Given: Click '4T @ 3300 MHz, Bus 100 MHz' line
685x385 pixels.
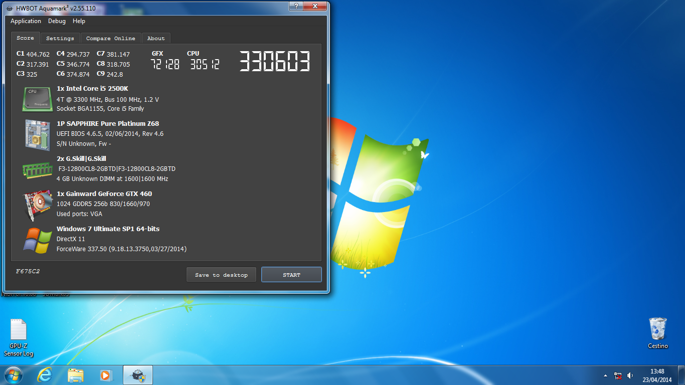Looking at the screenshot, I should tap(108, 99).
